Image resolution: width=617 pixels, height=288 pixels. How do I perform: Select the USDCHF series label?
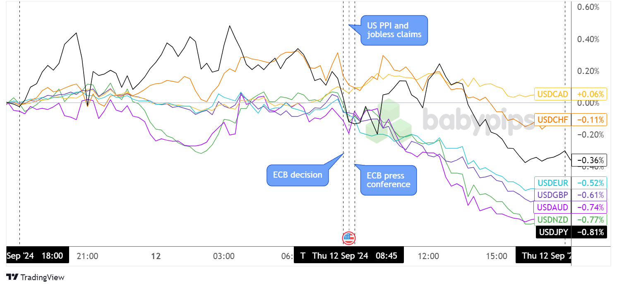click(552, 120)
